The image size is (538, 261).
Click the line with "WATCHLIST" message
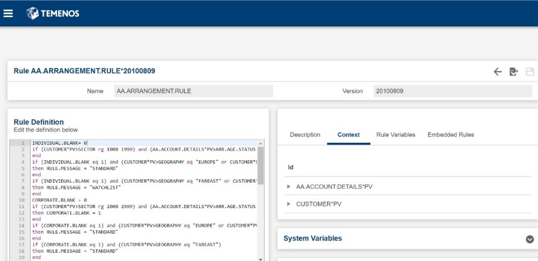pyautogui.click(x=77, y=188)
